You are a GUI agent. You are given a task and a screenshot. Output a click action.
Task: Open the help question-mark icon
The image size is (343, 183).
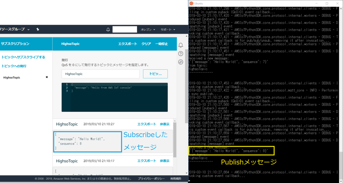click(x=181, y=54)
